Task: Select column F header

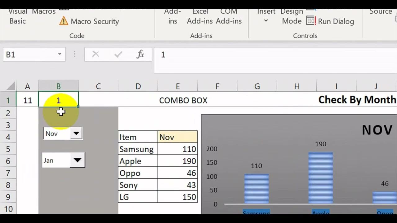Action: (x=217, y=86)
